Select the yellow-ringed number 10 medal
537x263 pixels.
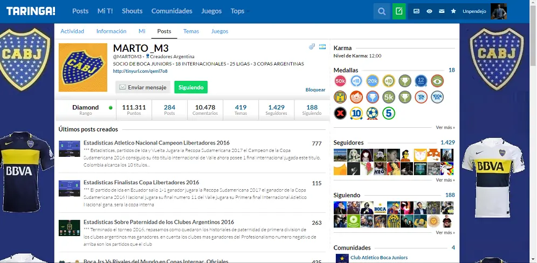356,113
